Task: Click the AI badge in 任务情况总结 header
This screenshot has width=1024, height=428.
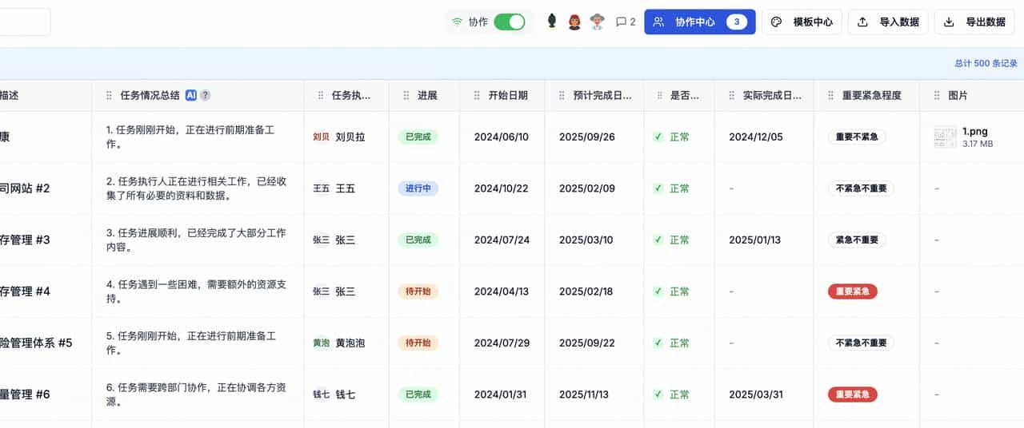Action: [x=191, y=95]
